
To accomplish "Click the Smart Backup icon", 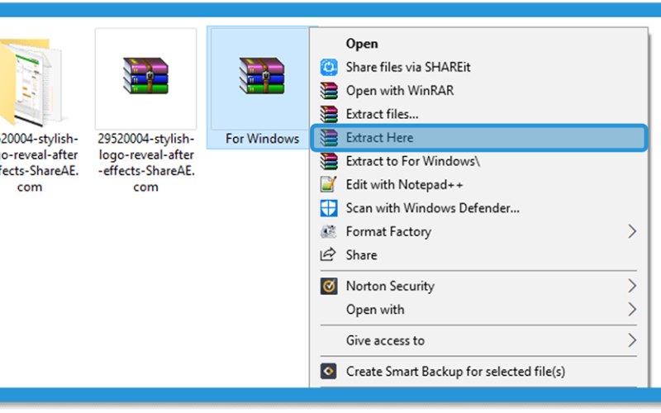I will click(x=329, y=371).
